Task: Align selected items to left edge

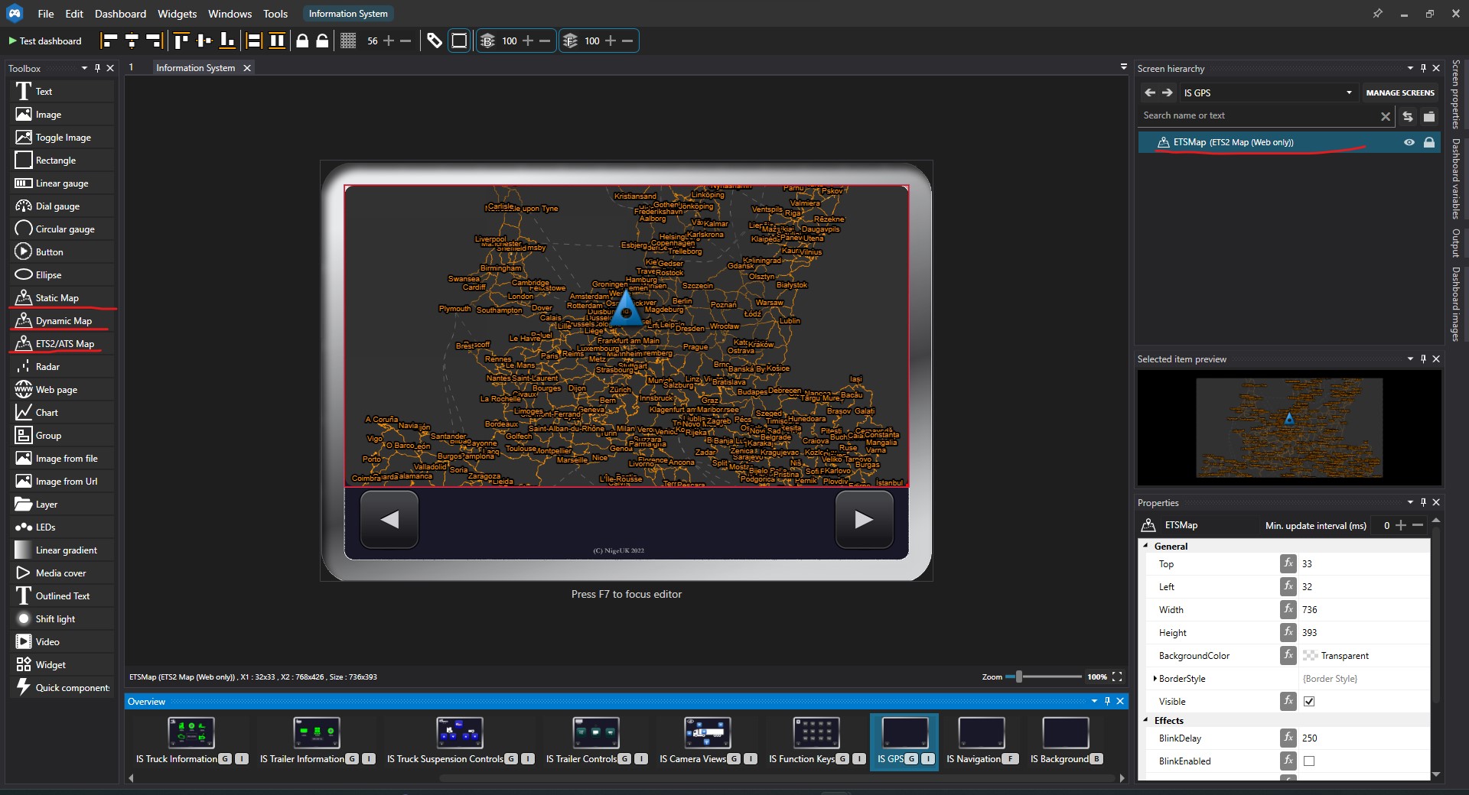Action: (110, 41)
